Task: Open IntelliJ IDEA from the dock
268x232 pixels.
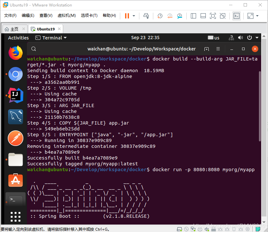Action: 16,95
